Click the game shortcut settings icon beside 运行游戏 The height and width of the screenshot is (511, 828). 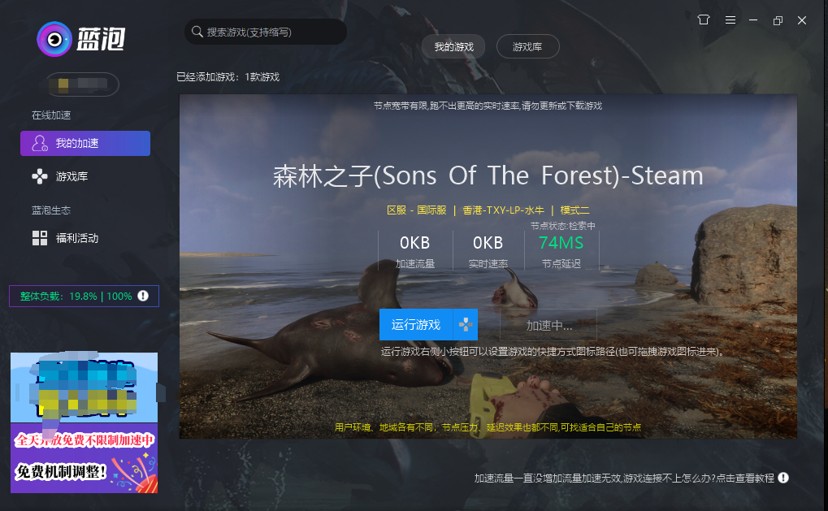pos(466,324)
